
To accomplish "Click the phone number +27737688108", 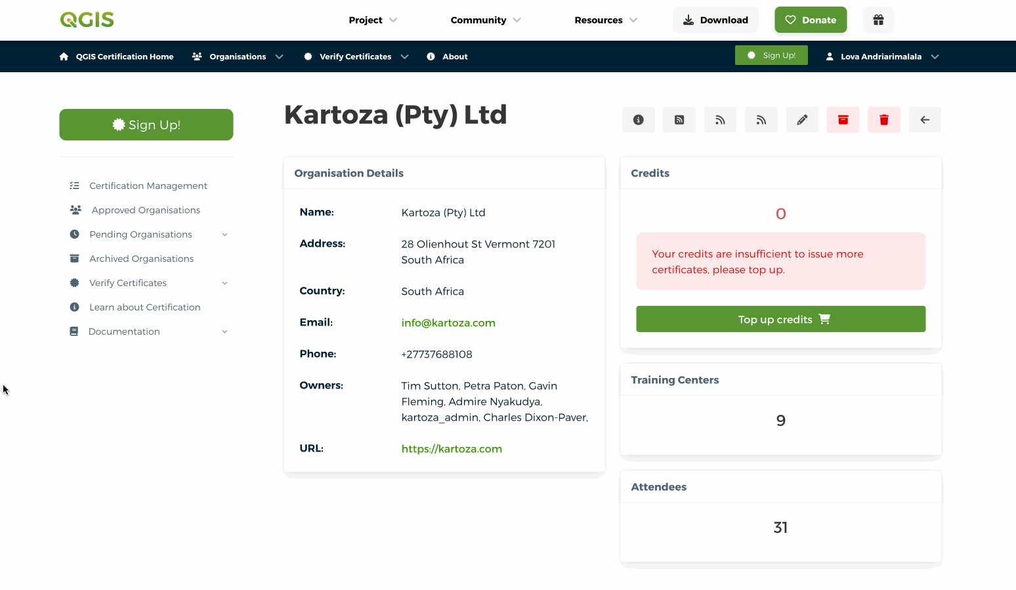I will click(x=436, y=354).
